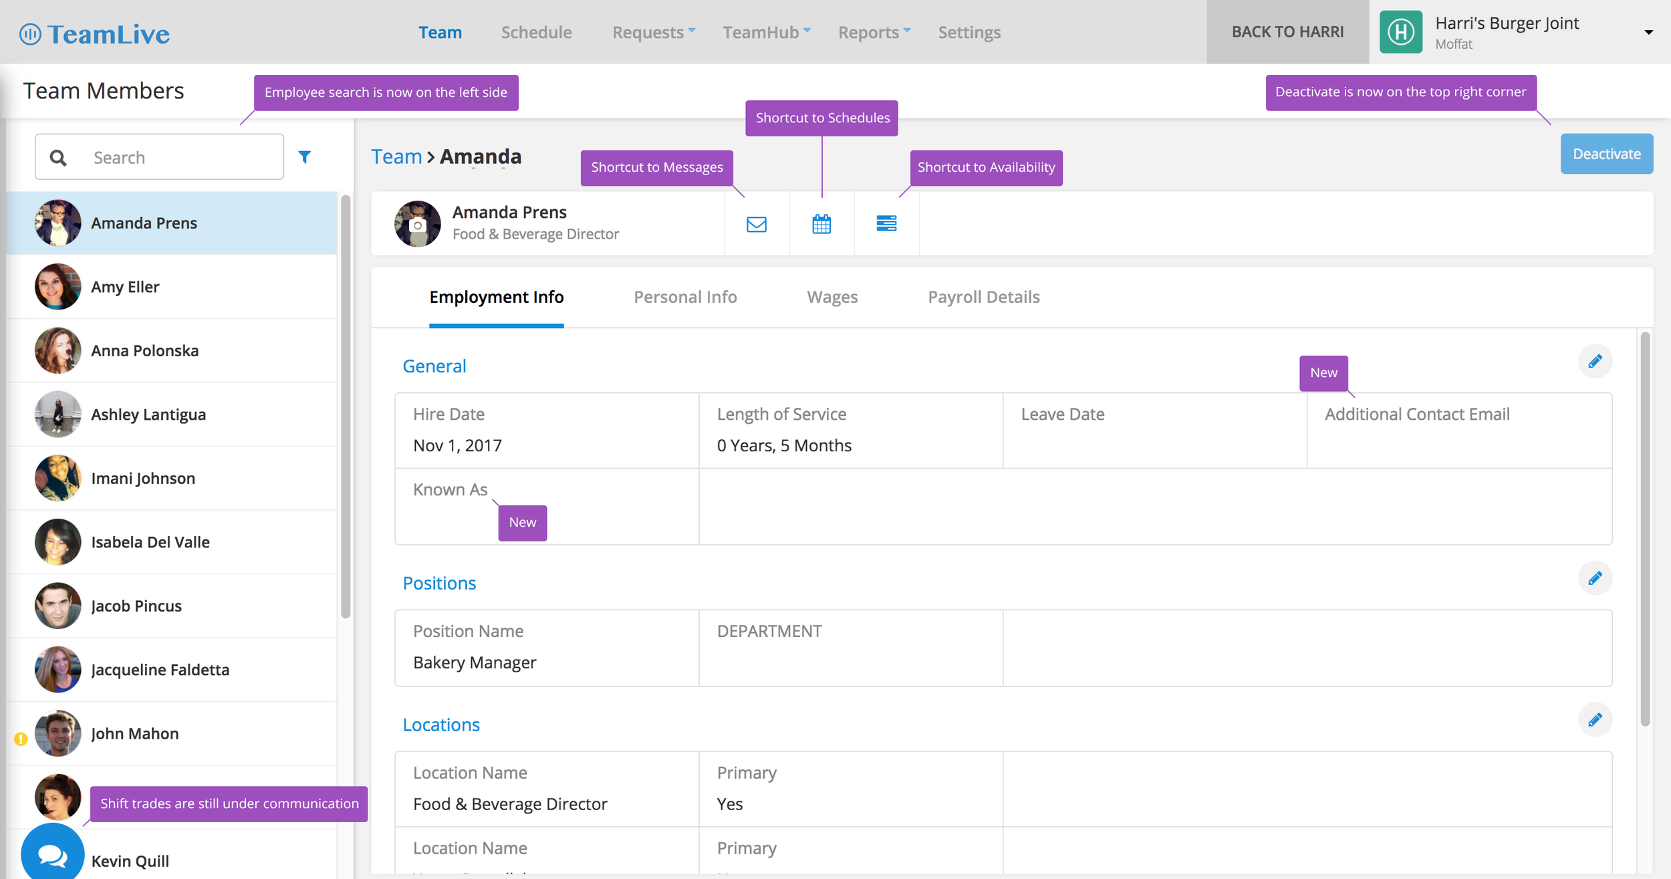The height and width of the screenshot is (879, 1671).
Task: Click Length of Service value 0 Years, 5 Months
Action: [784, 445]
